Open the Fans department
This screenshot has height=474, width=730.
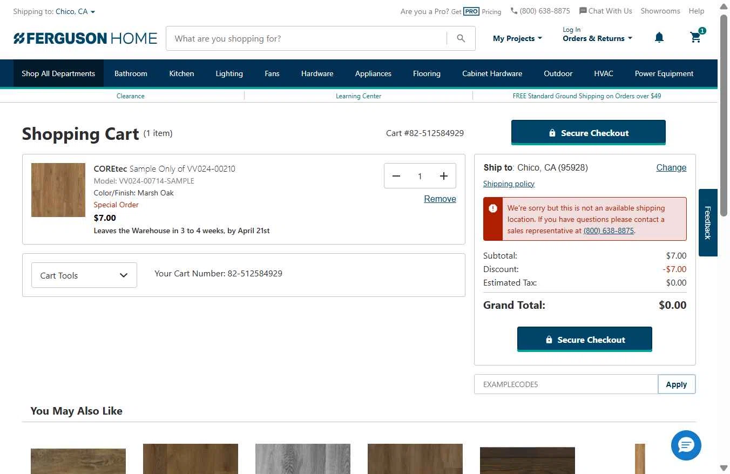[272, 73]
